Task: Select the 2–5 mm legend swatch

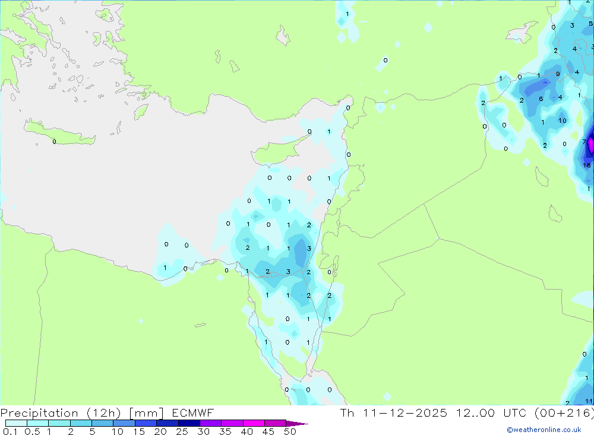Action: [x=81, y=423]
